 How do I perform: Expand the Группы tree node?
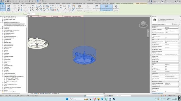[1, 90]
